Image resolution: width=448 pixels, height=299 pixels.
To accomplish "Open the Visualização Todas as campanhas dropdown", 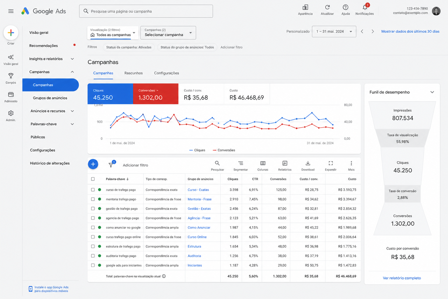I will point(113,33).
